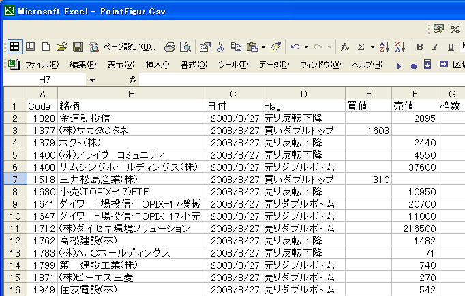Select the 枠数 header cell
Screen dimensions: 465x296
coord(451,106)
